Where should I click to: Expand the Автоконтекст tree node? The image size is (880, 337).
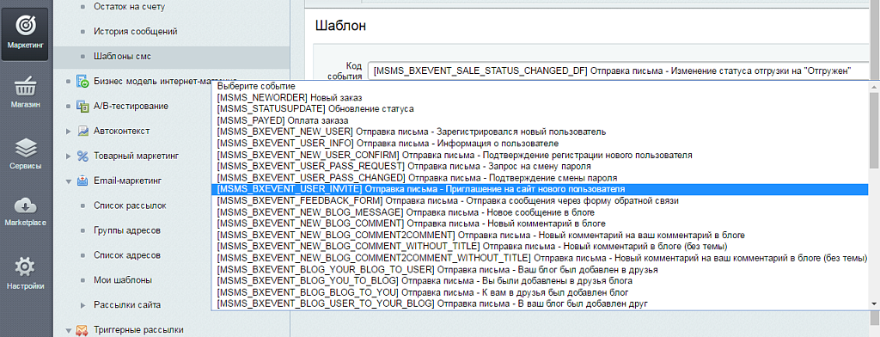tap(69, 131)
